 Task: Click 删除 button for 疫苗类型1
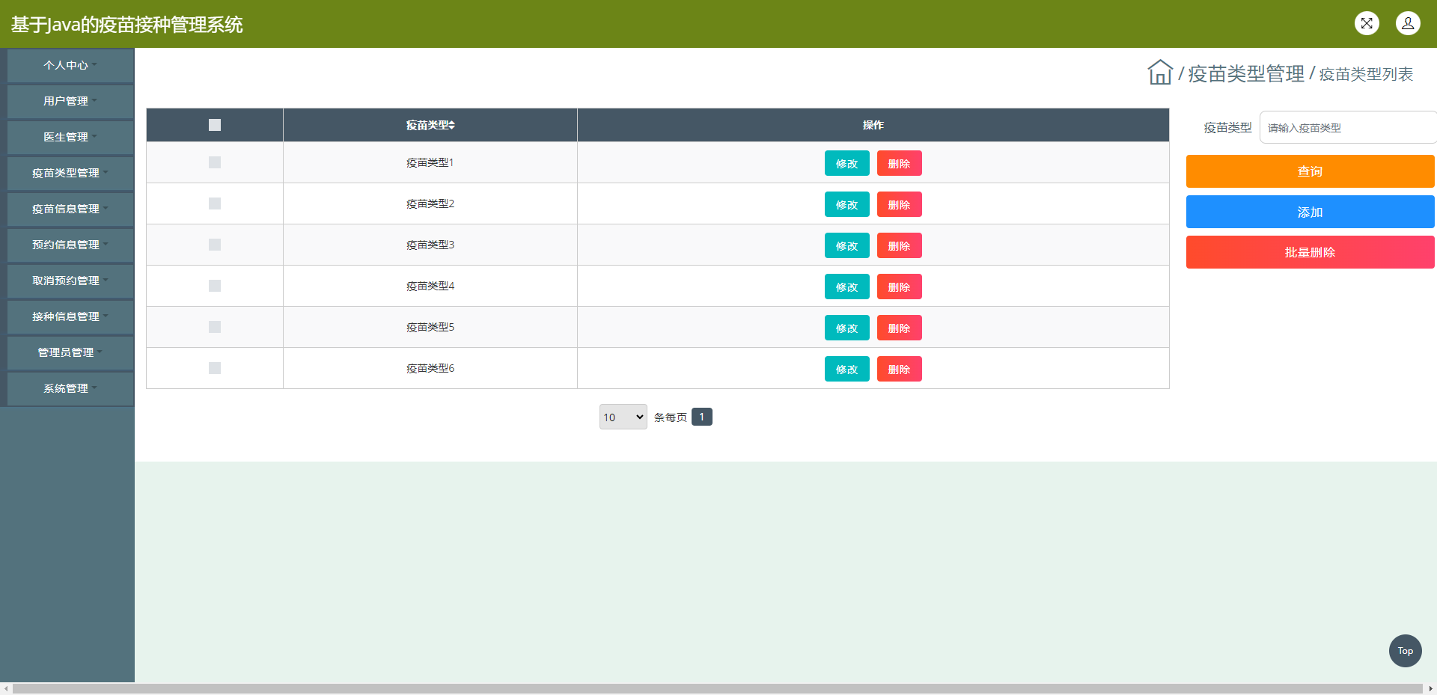[899, 163]
